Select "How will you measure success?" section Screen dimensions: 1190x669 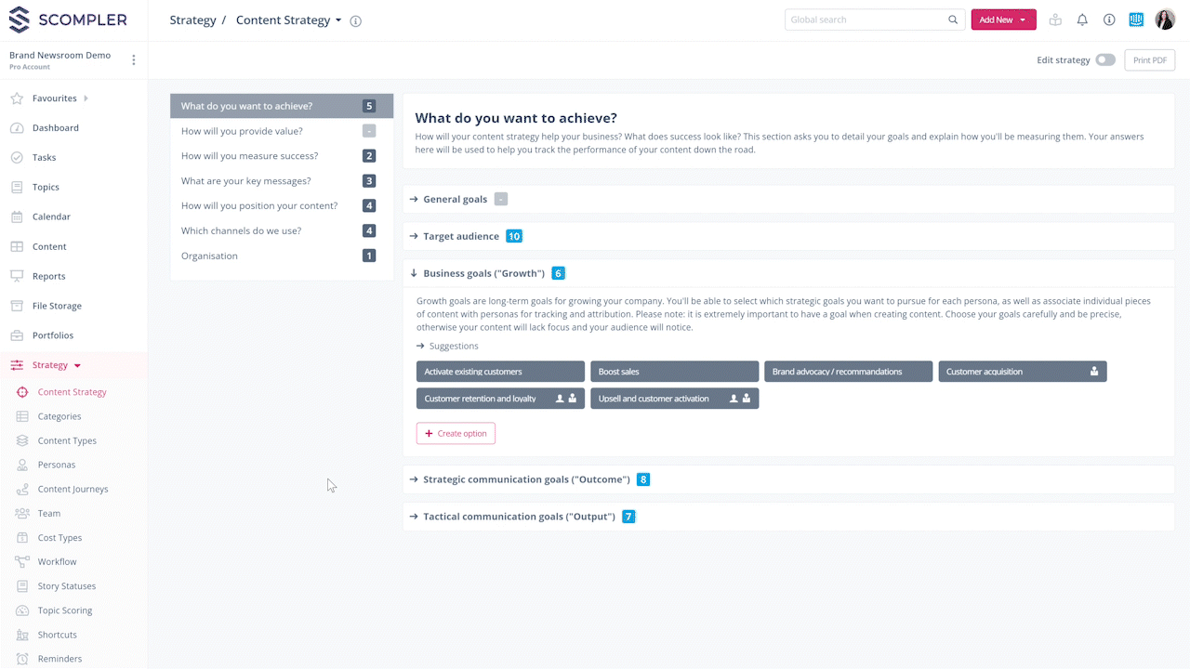click(249, 156)
